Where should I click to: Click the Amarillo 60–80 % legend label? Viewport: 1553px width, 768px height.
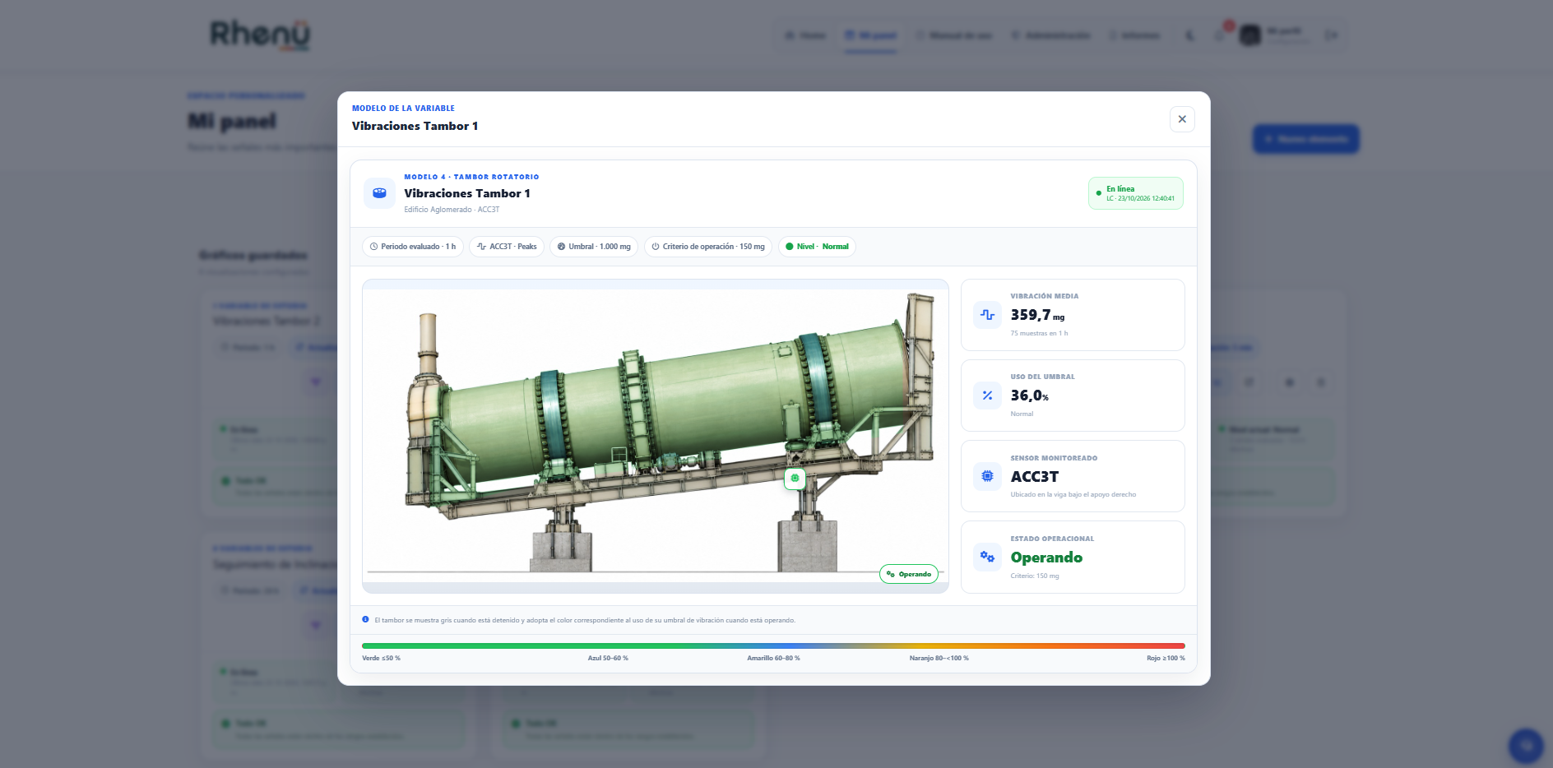pyautogui.click(x=773, y=658)
